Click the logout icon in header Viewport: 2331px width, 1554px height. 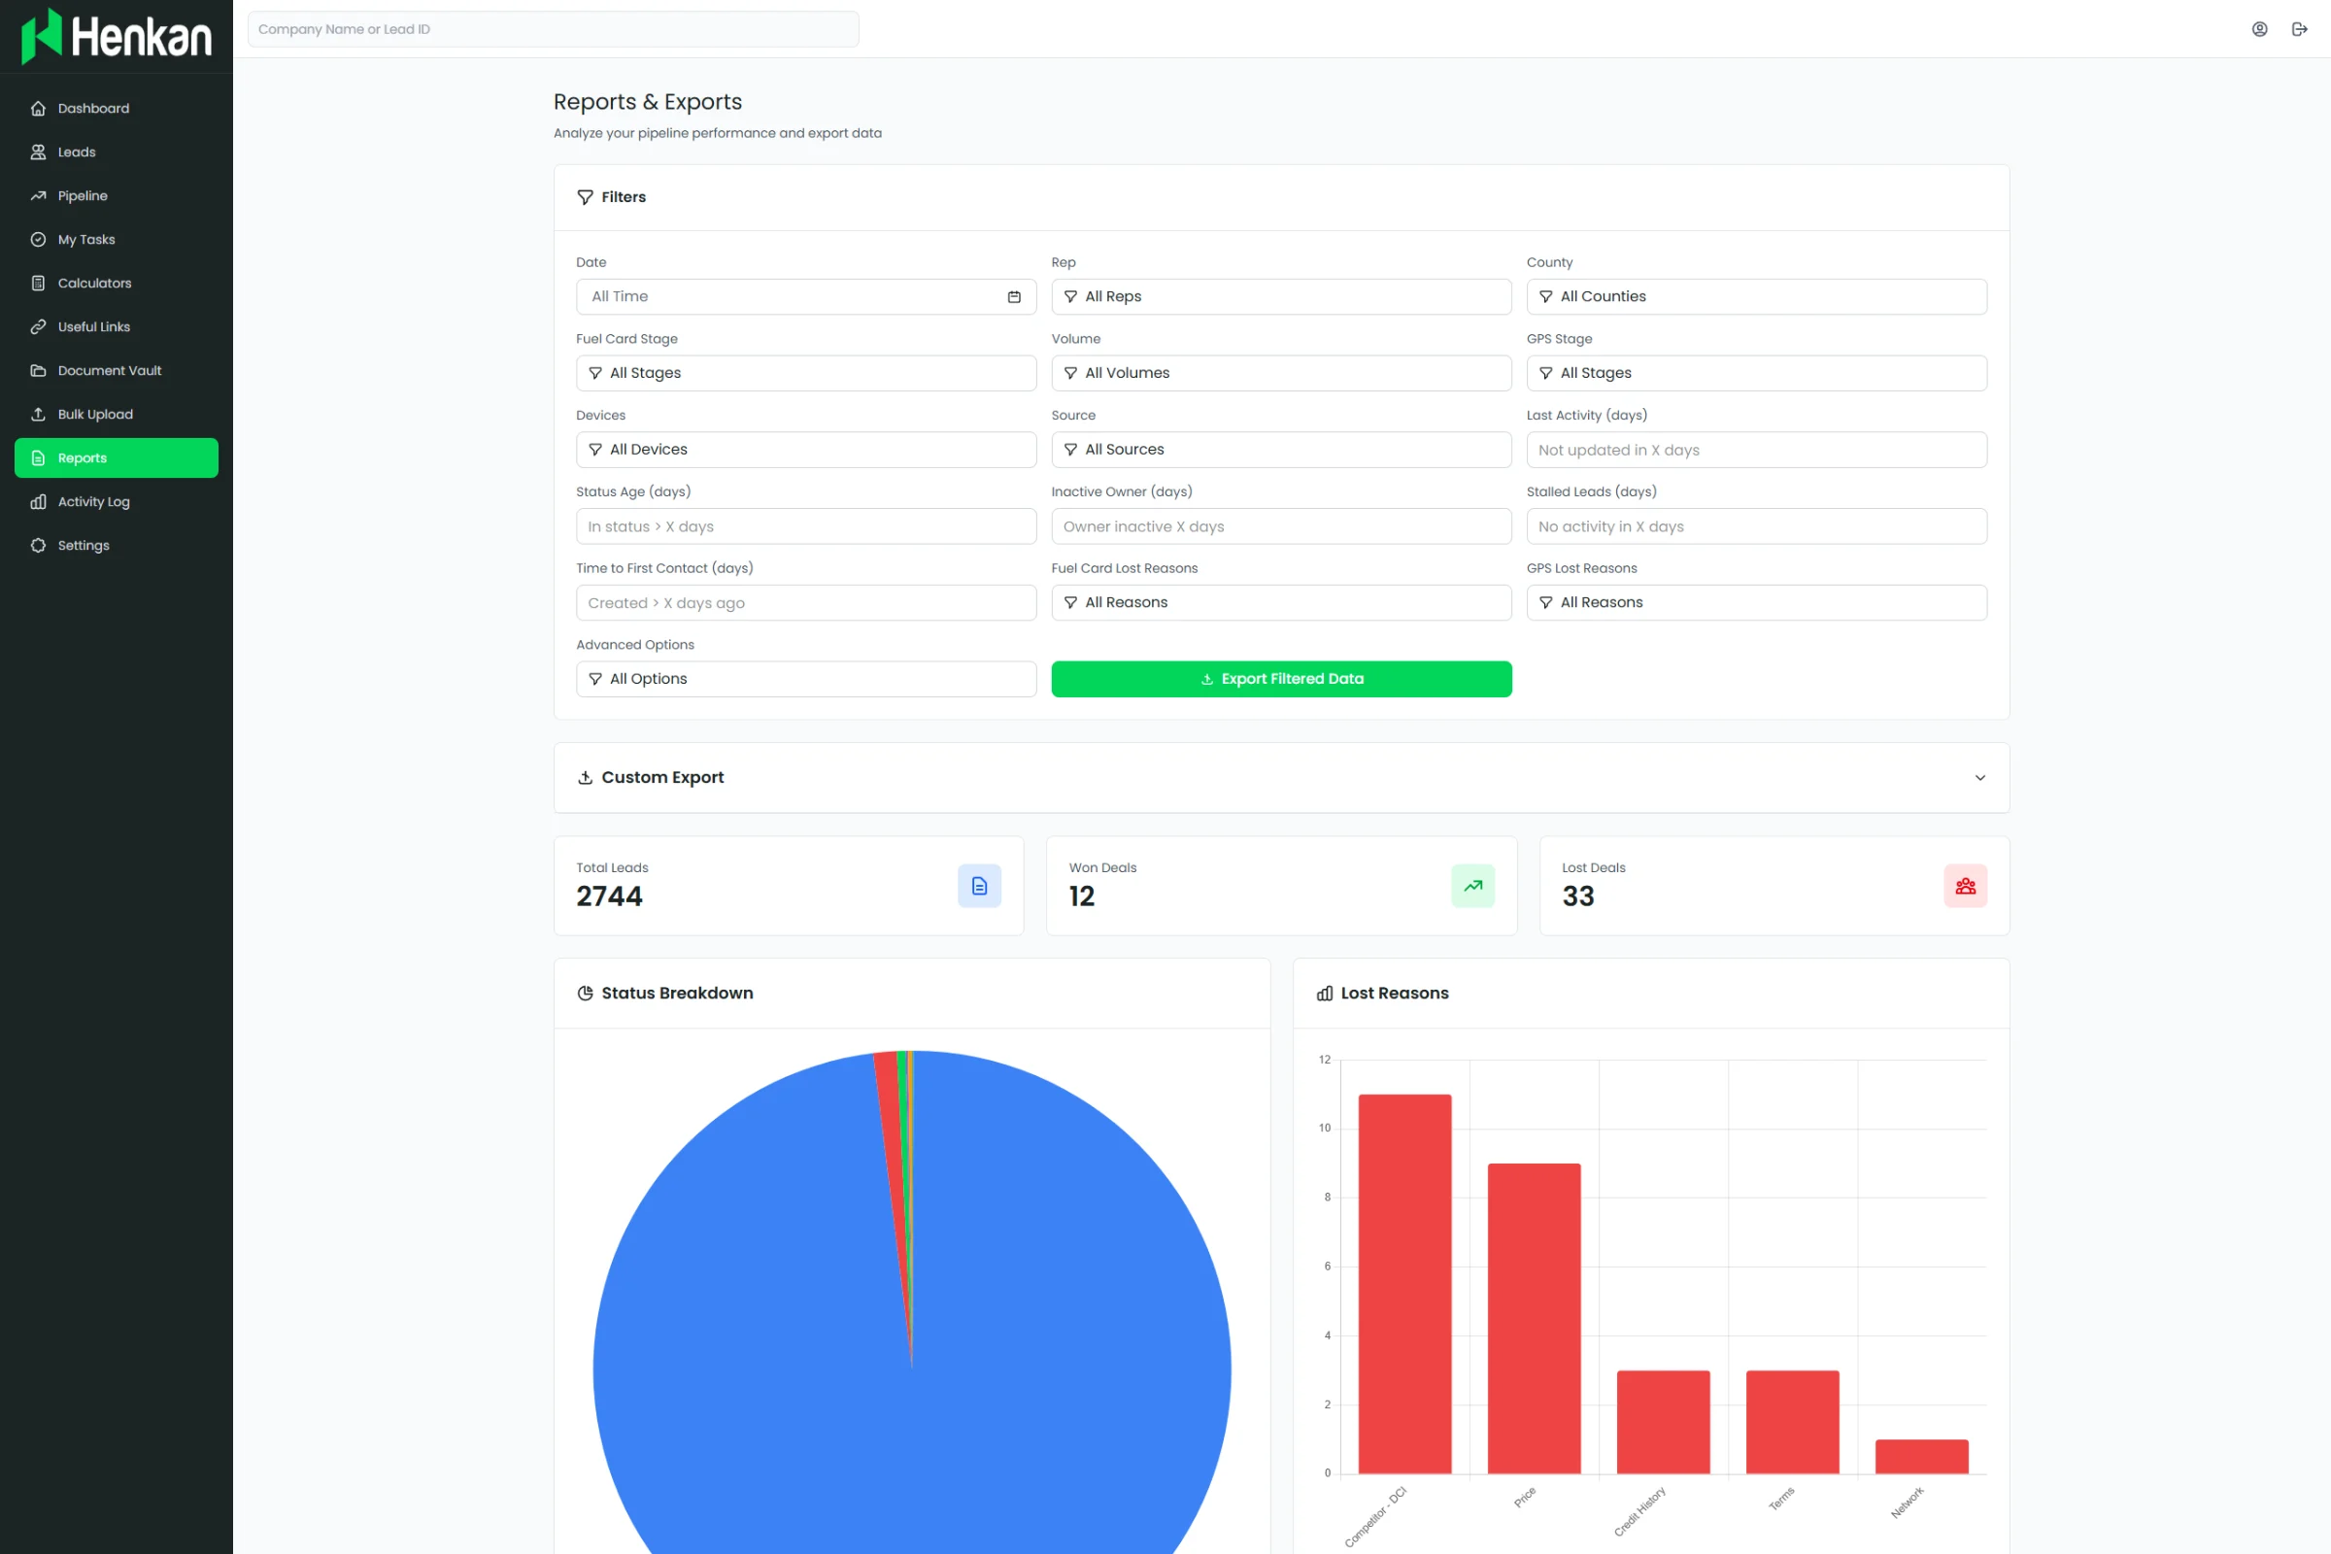pyautogui.click(x=2299, y=29)
